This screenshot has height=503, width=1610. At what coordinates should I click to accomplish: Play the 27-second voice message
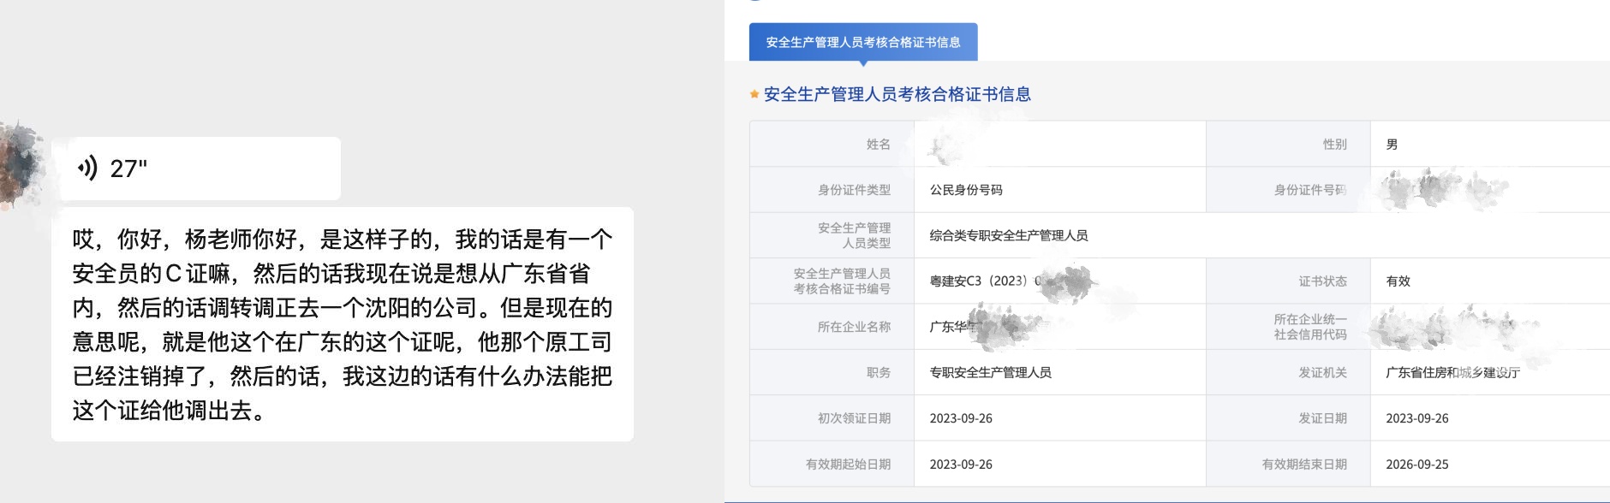point(195,169)
